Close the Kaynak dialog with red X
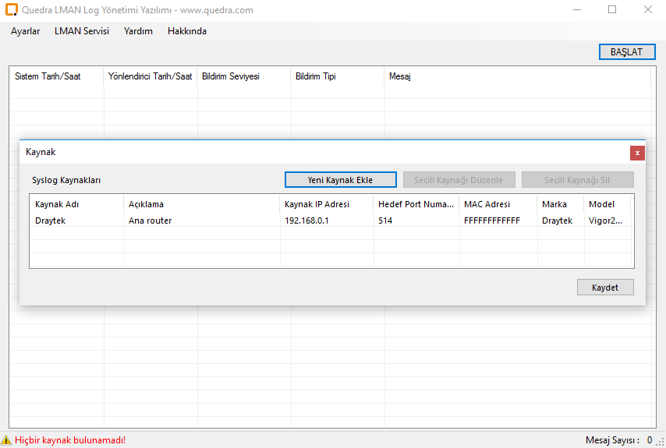666x448 pixels. 637,153
